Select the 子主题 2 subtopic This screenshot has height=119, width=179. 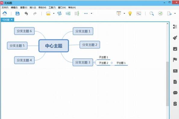103,63
